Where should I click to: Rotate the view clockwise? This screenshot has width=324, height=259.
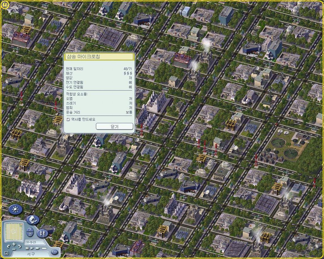point(20,246)
